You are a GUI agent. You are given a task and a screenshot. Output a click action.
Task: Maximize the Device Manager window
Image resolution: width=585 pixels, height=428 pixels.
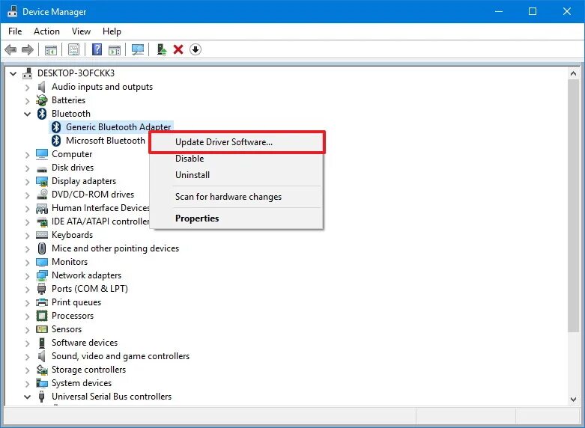pos(533,11)
